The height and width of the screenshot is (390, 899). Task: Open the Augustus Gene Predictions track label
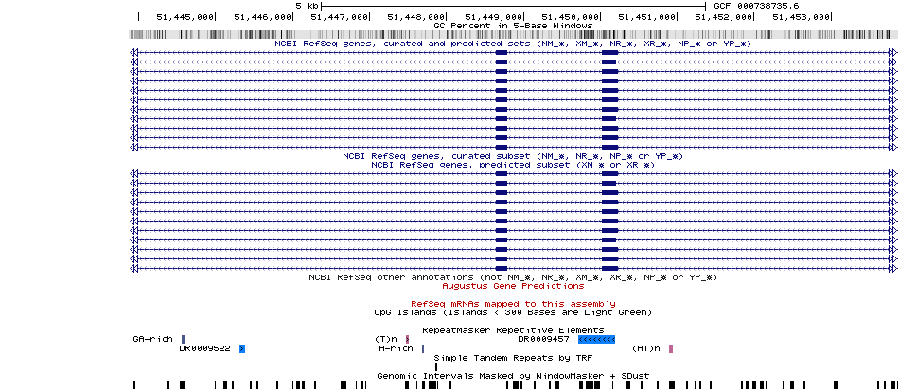513,311
